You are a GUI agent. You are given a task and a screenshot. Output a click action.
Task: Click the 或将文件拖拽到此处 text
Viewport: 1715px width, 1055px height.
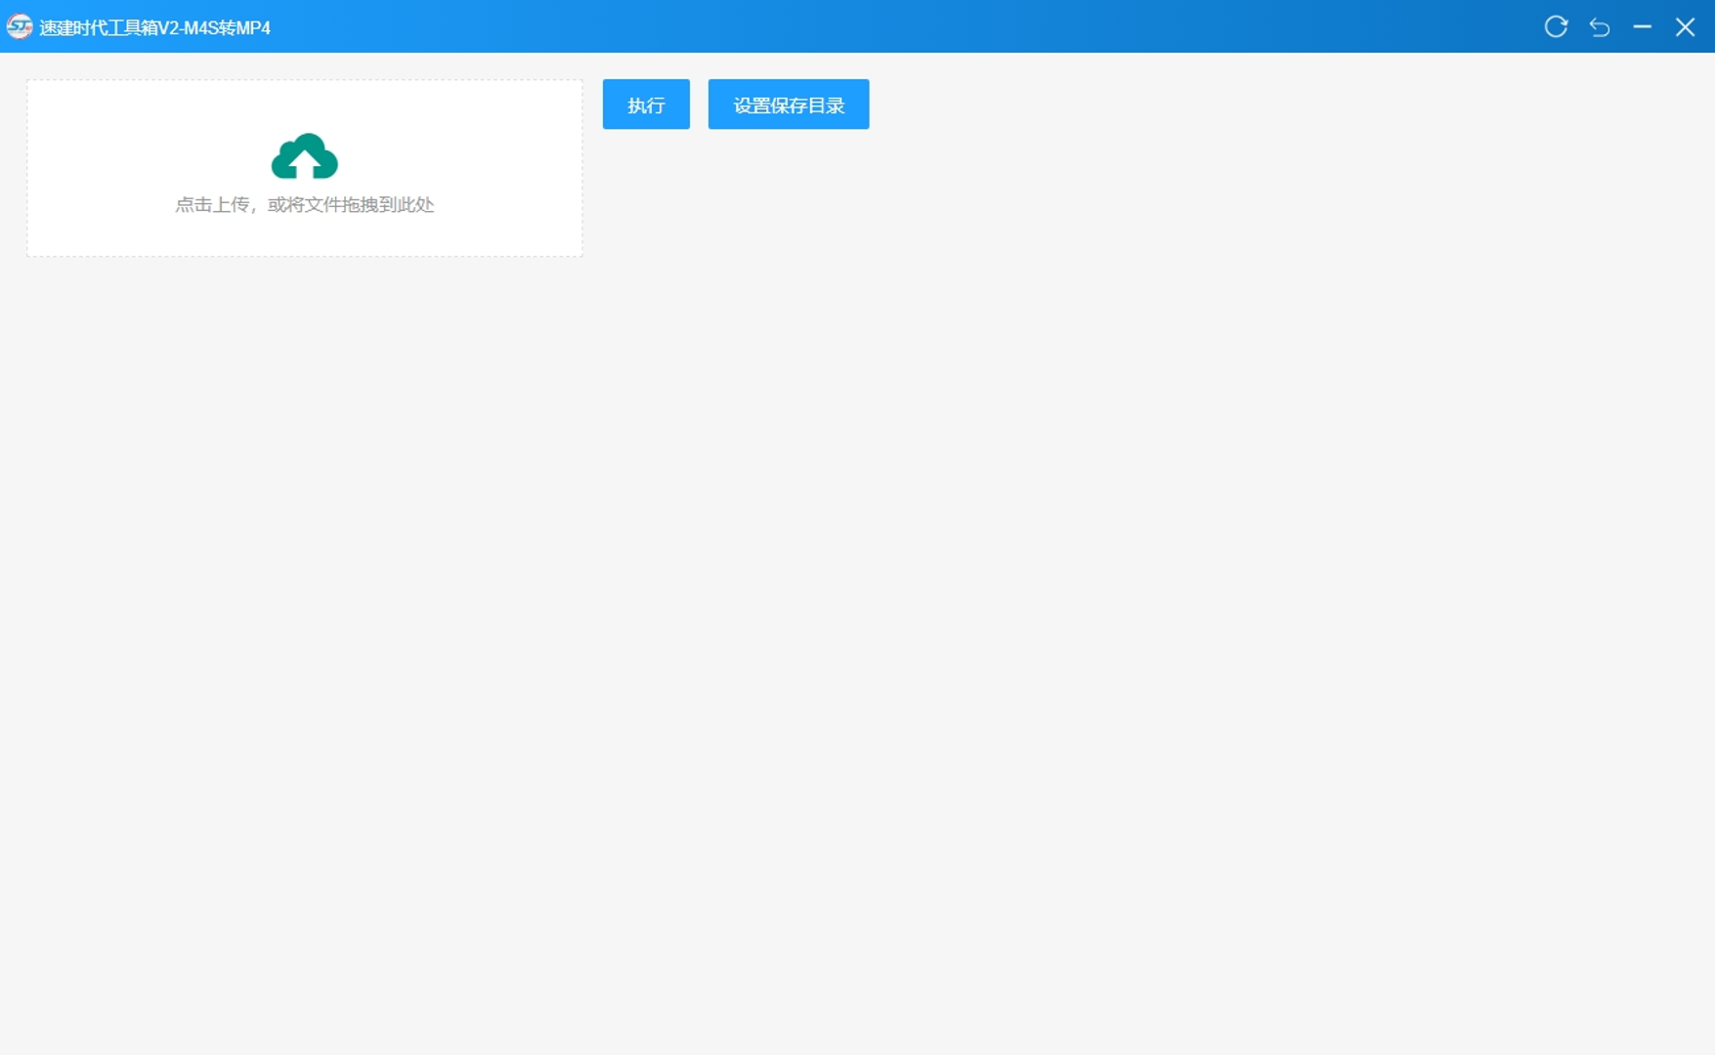pyautogui.click(x=351, y=205)
